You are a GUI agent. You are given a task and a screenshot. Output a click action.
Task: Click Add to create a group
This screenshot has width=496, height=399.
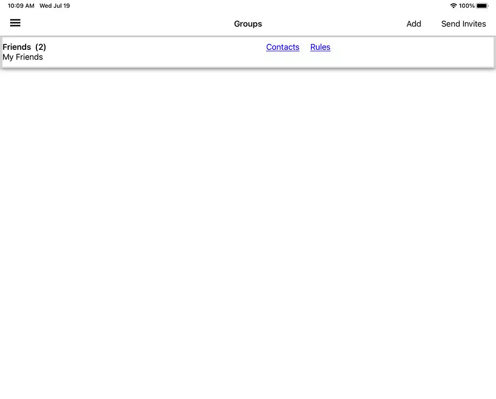tap(414, 24)
